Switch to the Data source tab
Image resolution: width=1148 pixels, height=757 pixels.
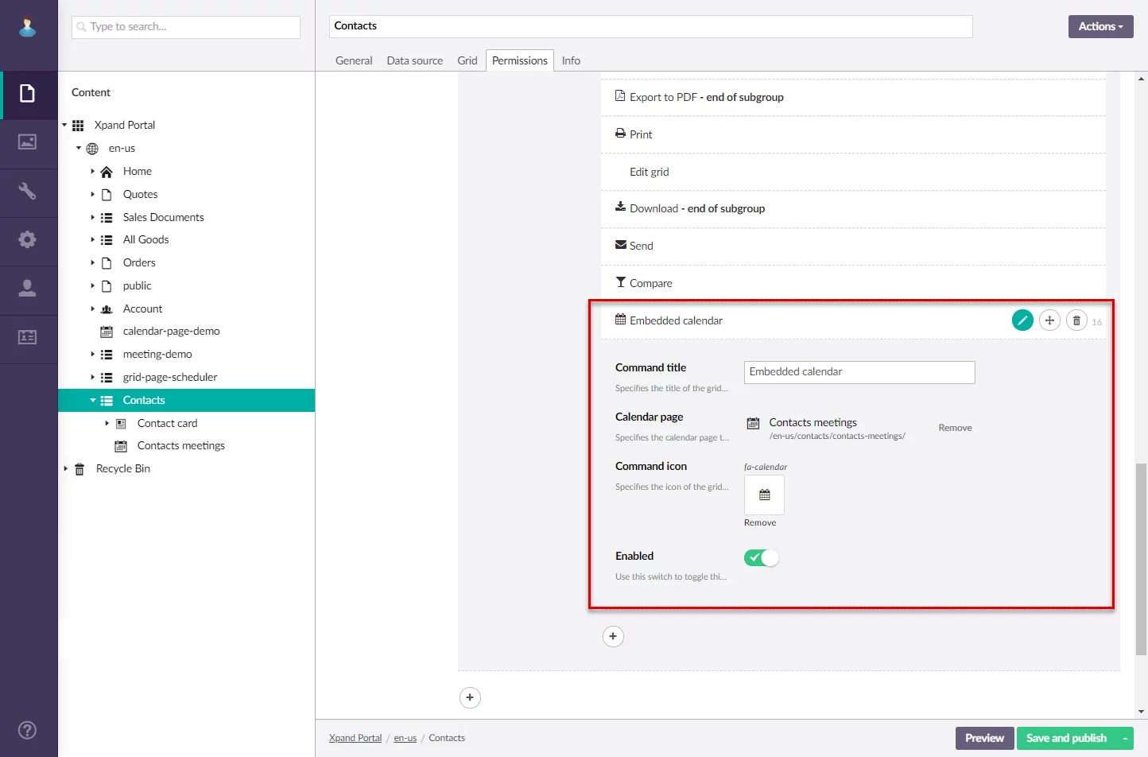point(414,60)
